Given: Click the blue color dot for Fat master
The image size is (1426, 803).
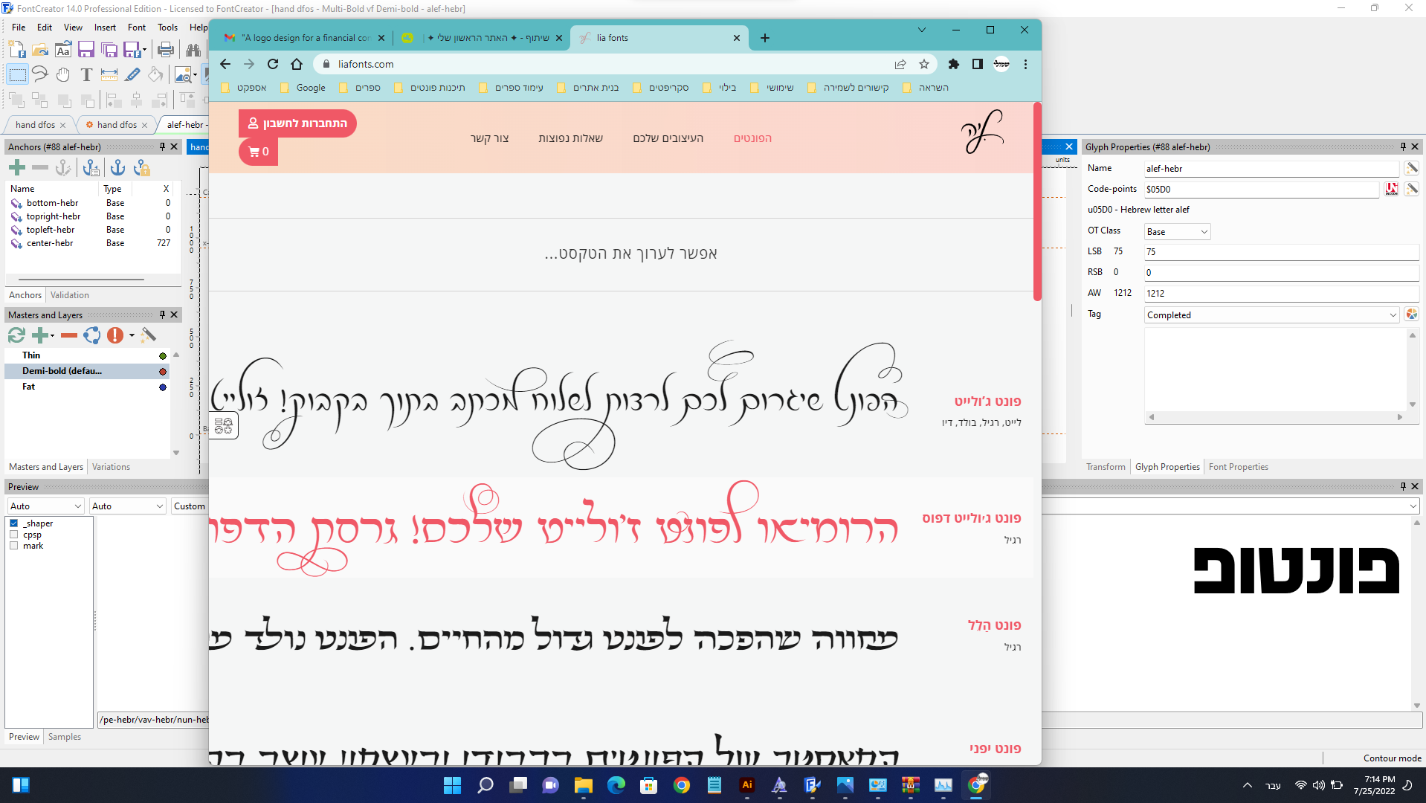Looking at the screenshot, I should [x=163, y=387].
